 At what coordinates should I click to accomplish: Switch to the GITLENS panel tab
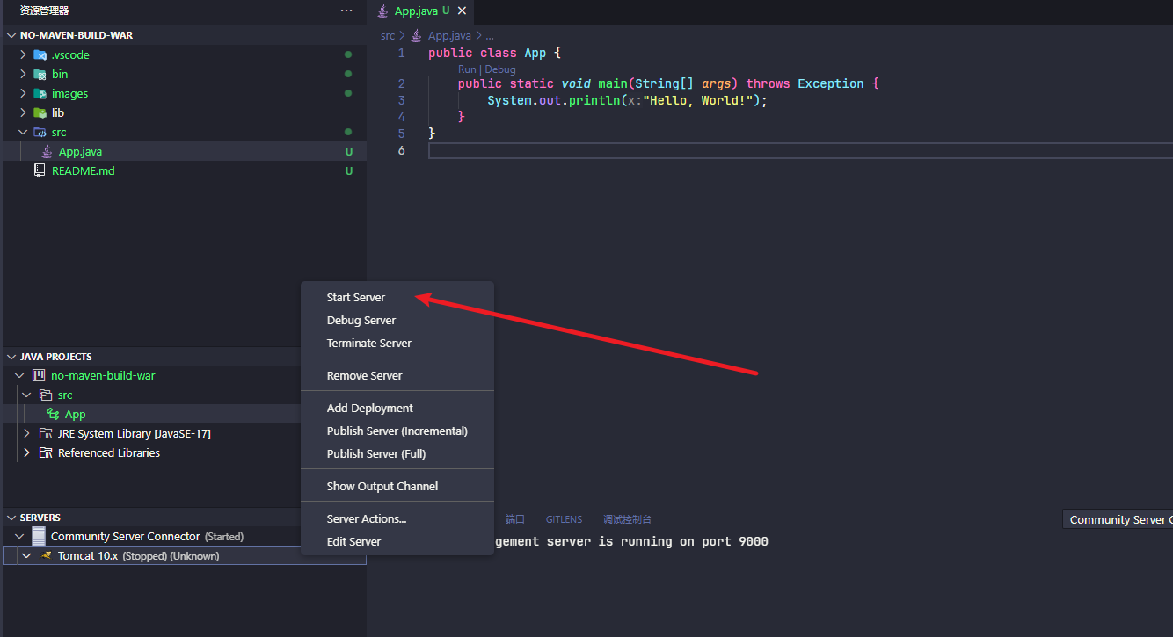pos(564,519)
